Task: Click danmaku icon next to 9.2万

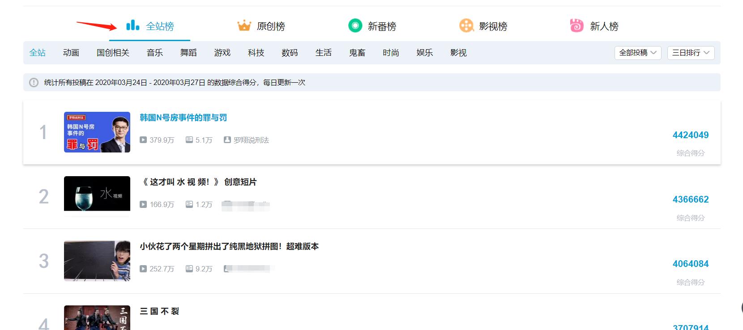Action: 189,269
